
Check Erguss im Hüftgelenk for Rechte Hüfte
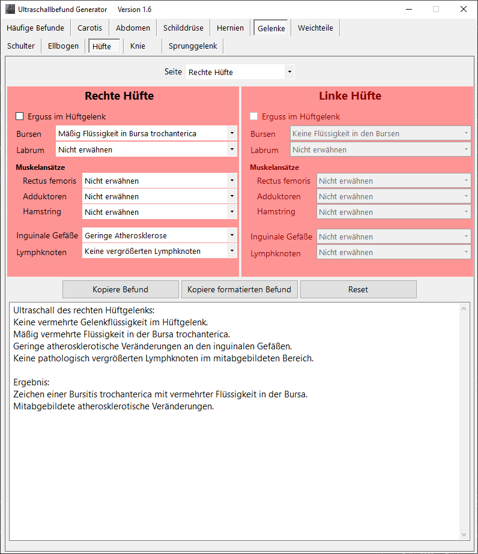pyautogui.click(x=20, y=116)
